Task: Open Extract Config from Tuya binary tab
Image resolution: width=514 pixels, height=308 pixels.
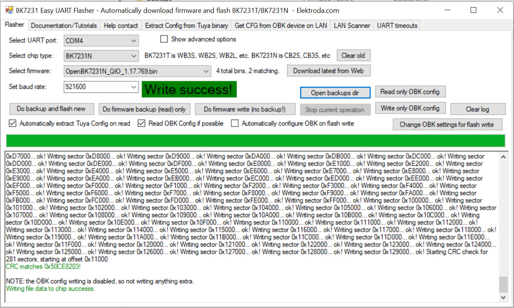Action: click(x=187, y=26)
